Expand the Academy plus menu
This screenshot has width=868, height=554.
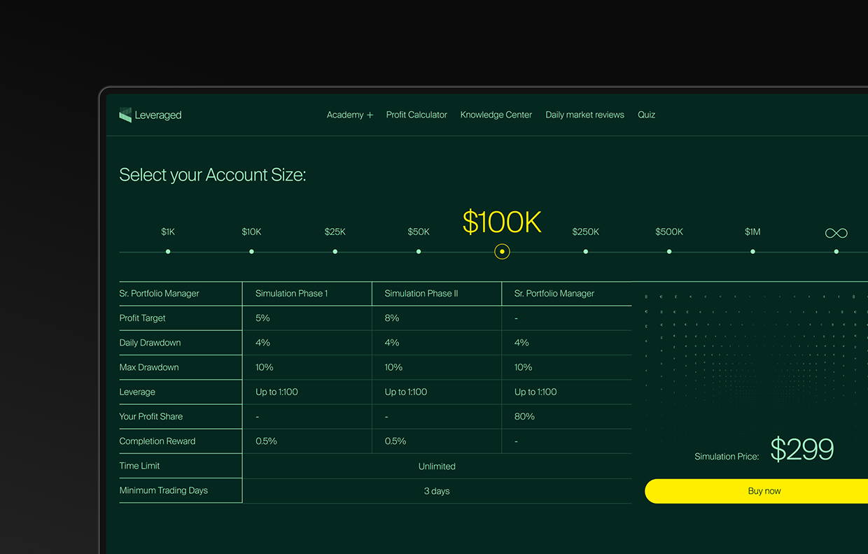click(349, 115)
